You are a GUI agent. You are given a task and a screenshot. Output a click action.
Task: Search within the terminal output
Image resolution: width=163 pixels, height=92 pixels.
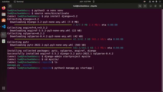140,6
